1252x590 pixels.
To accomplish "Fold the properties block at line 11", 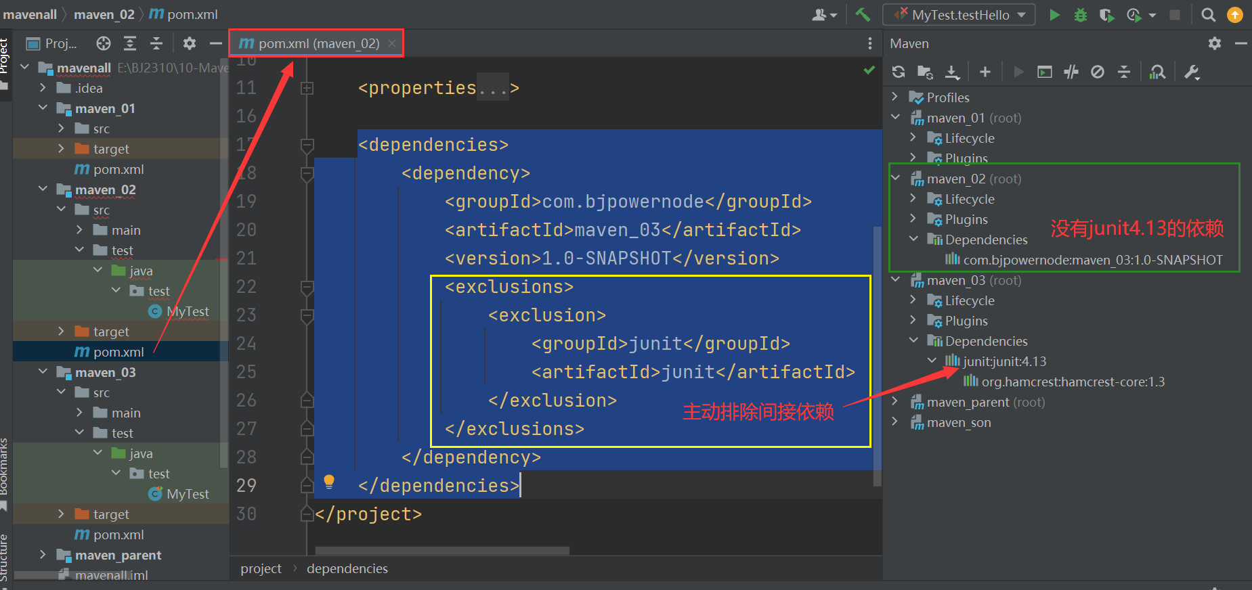I will coord(307,88).
